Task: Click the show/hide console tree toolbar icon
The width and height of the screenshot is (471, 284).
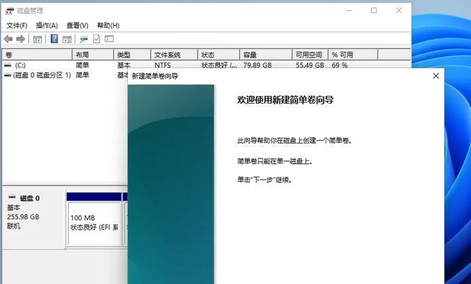Action: (38, 39)
